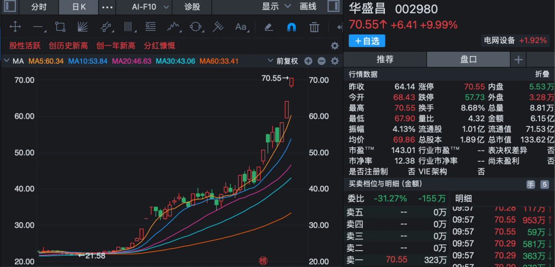Screen dimensions: 555x267
Task: Switch to the 分时 intraday tab
Action: (x=39, y=7)
